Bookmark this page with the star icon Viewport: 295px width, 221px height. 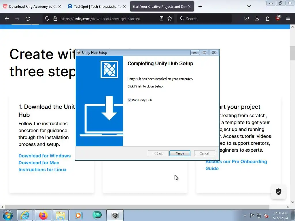[170, 18]
